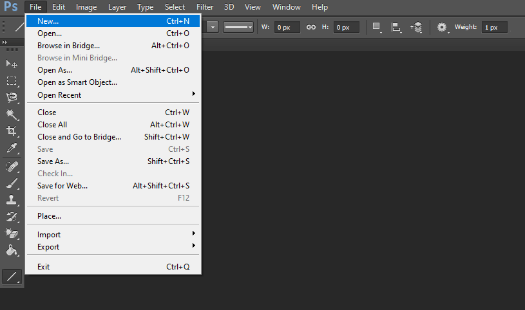Expand the Open Recent submenu
This screenshot has width=525, height=310.
tap(113, 95)
